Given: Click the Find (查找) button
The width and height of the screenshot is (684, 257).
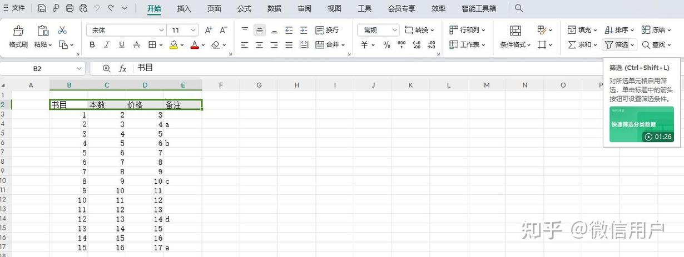Looking at the screenshot, I should pos(656,45).
